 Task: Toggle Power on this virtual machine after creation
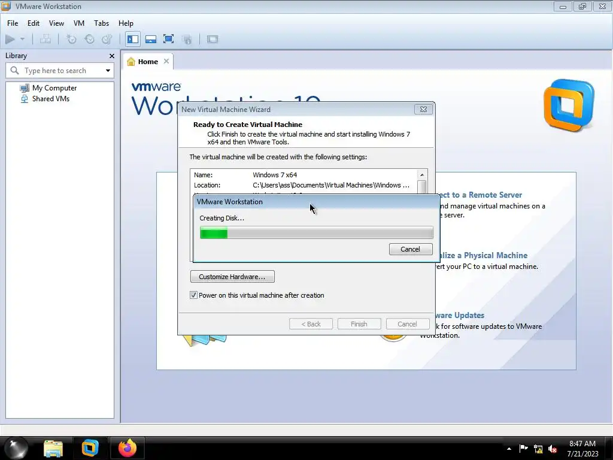193,295
